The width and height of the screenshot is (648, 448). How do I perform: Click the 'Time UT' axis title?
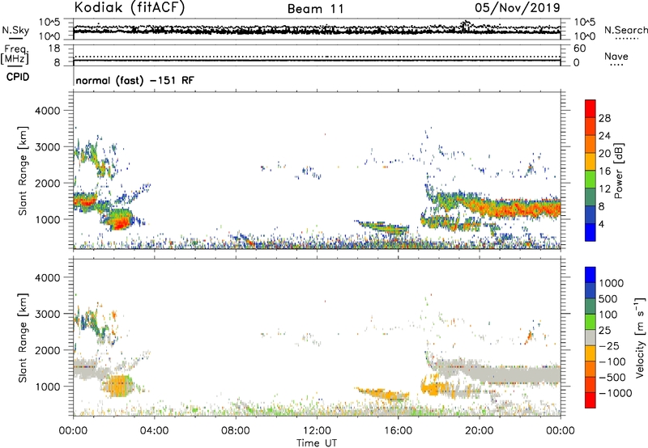tap(317, 443)
